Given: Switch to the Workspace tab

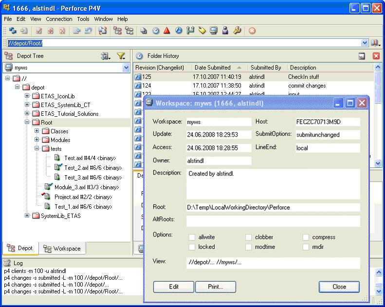Looking at the screenshot, I should click(62, 248).
